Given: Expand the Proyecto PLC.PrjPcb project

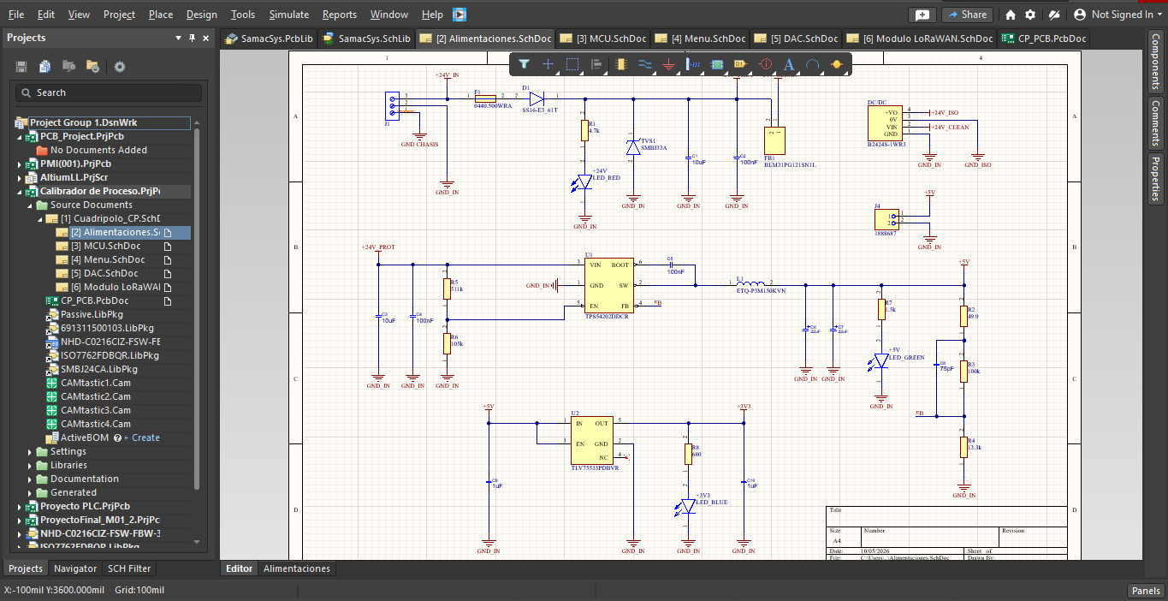Looking at the screenshot, I should pyautogui.click(x=20, y=506).
